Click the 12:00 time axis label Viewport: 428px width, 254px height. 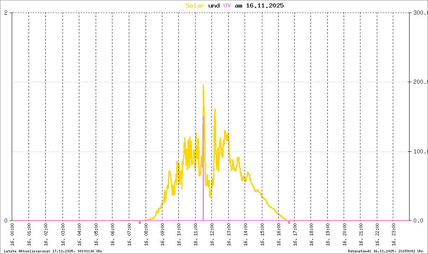pos(212,234)
